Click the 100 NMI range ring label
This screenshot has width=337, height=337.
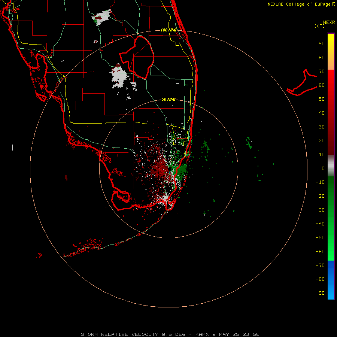[168, 30]
